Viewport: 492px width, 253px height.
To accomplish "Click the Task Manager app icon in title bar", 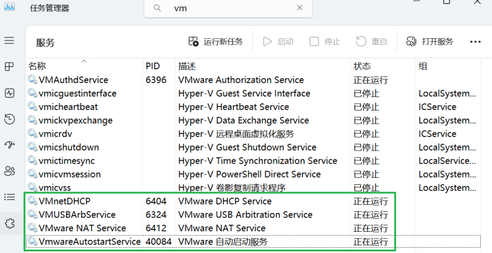I will click(x=9, y=6).
